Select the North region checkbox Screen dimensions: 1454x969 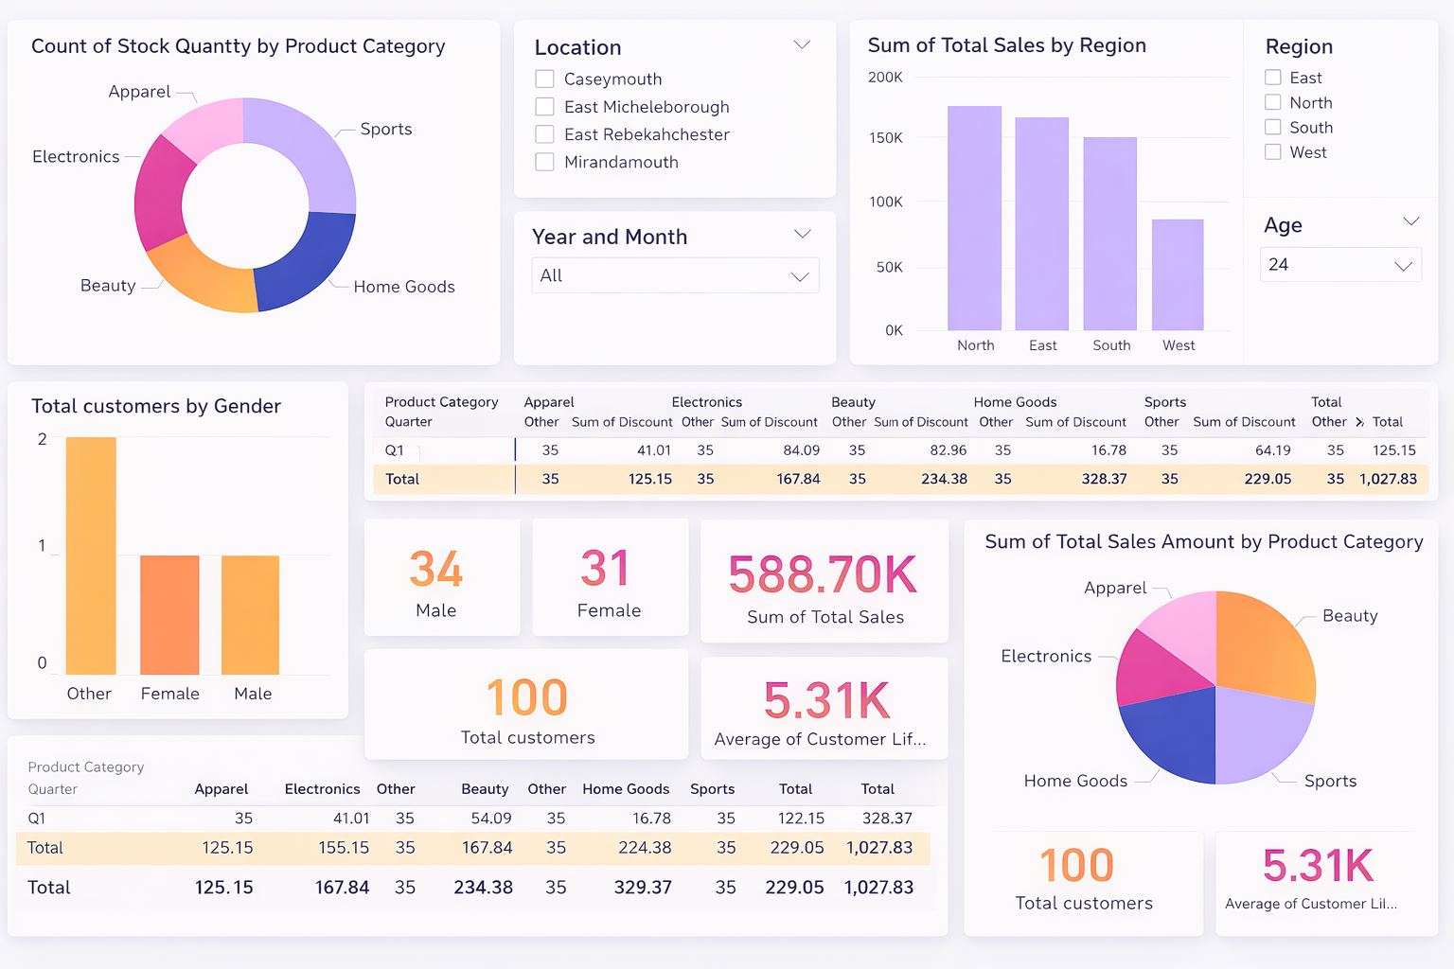(x=1273, y=102)
